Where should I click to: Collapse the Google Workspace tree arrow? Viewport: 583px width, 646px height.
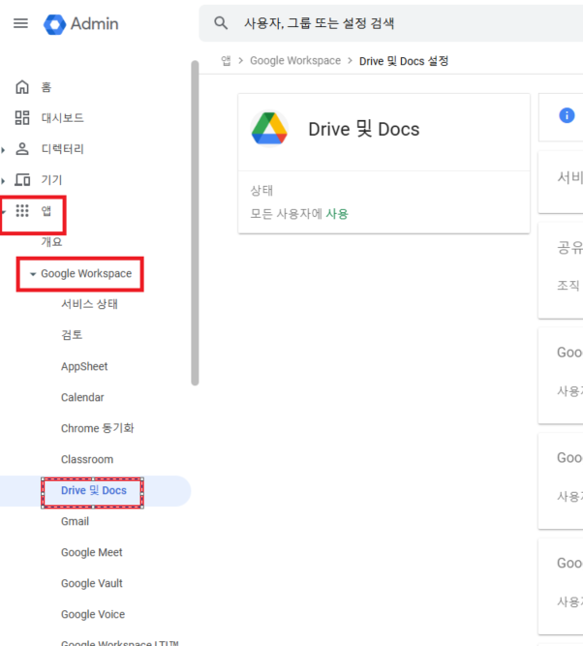click(x=33, y=274)
